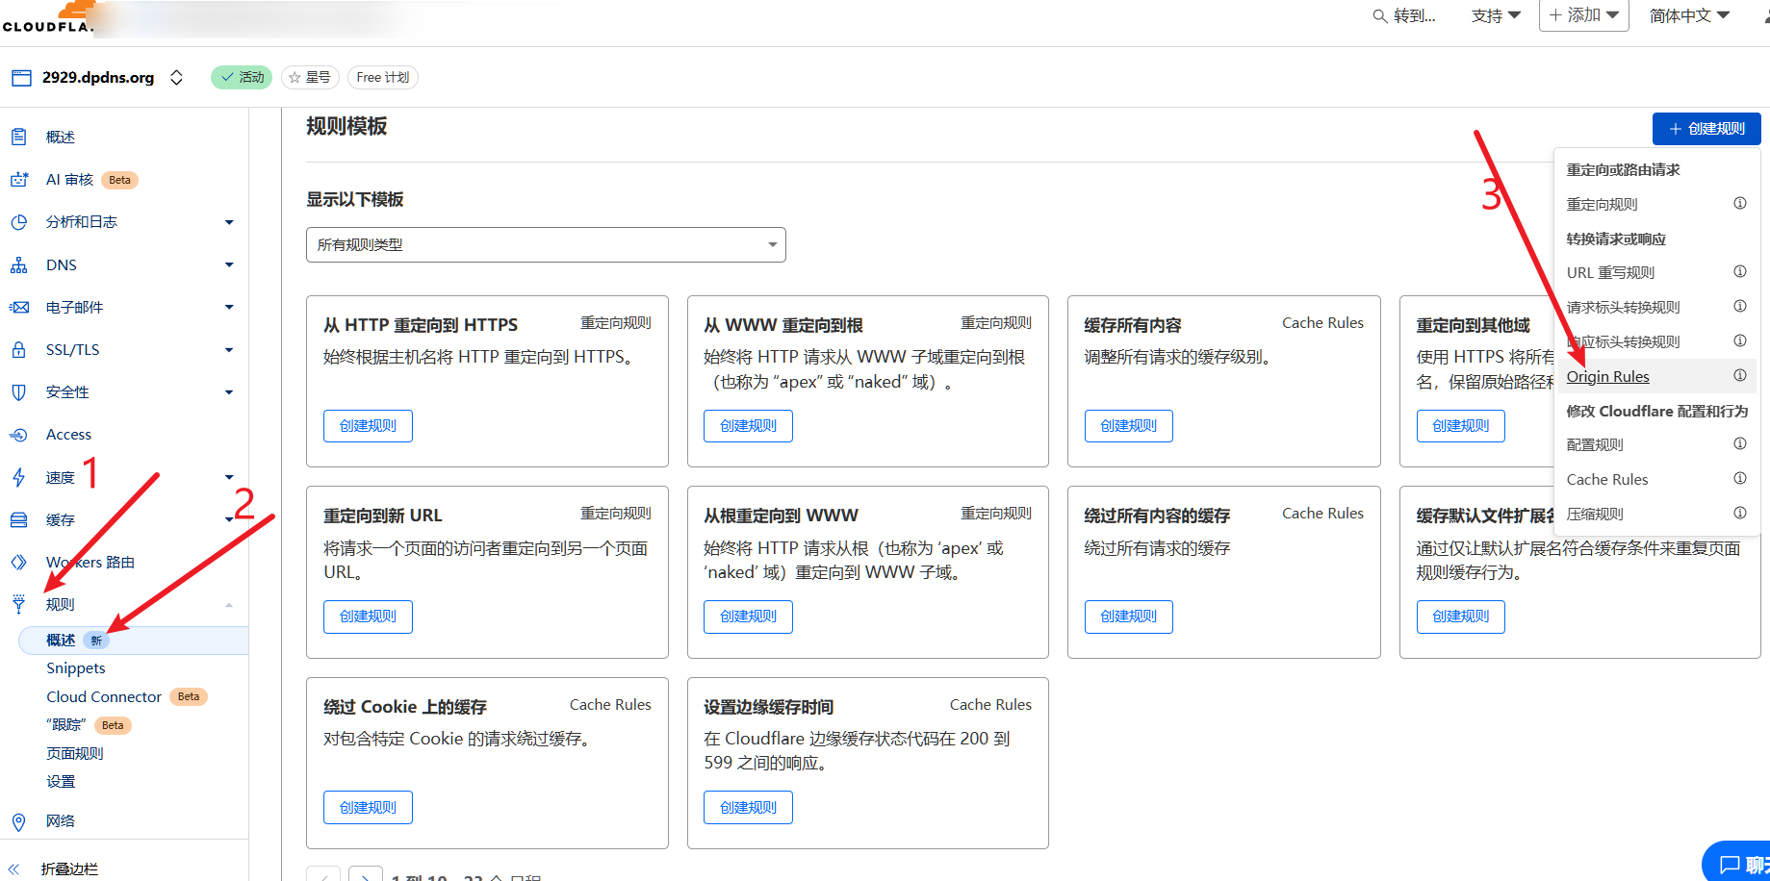The image size is (1770, 881).
Task: Click info icon next to Cache Rules
Action: pos(1739,478)
